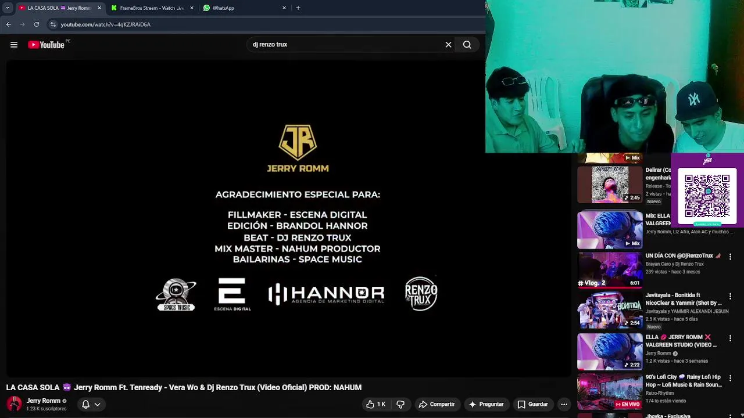744x418 pixels.
Task: Open options for ELLA JERRY ROMM video
Action: pyautogui.click(x=731, y=337)
